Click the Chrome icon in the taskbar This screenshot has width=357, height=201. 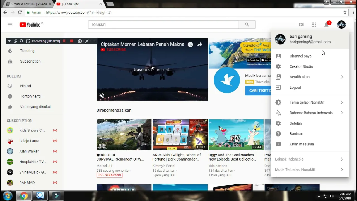coord(24,196)
